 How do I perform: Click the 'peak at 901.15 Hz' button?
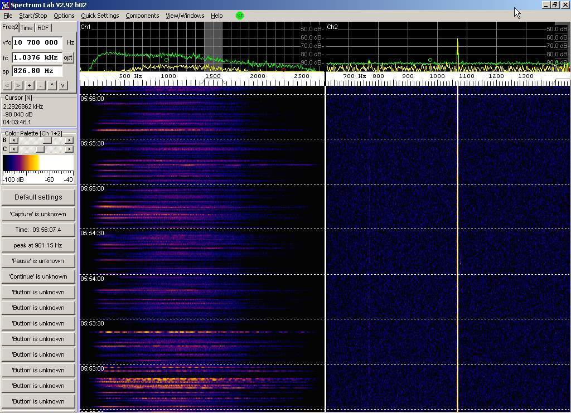click(38, 245)
